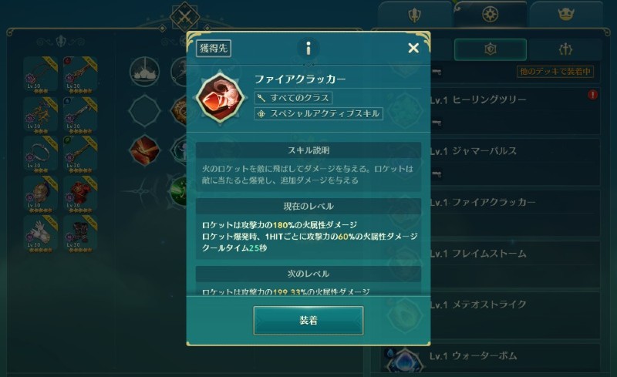Click the 装着 equip button
Screen dimensions: 617x377
tap(308, 320)
